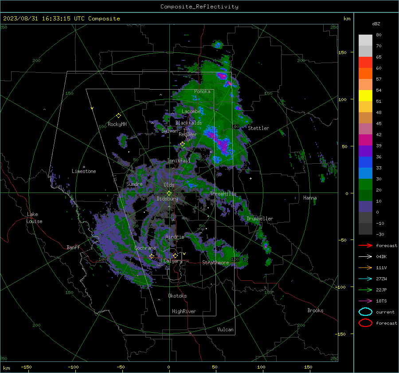Click the yellow diamond marker above RockyMH
The image size is (399, 373).
click(x=118, y=116)
